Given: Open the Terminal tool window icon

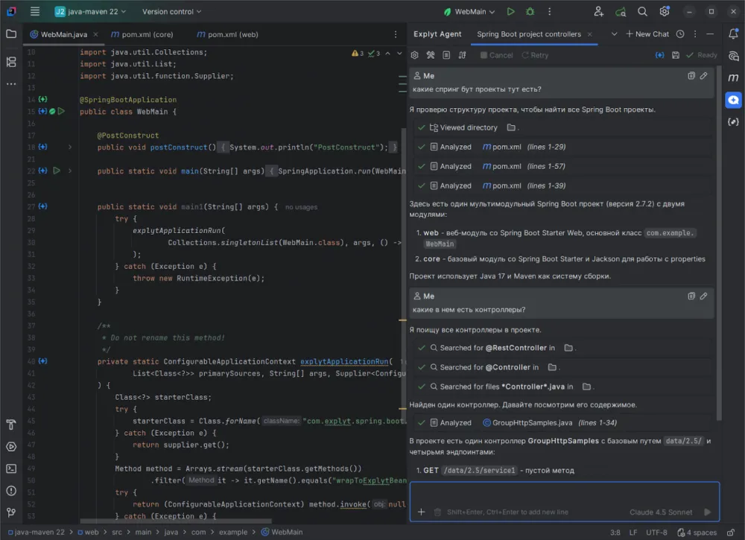Looking at the screenshot, I should pyautogui.click(x=11, y=468).
